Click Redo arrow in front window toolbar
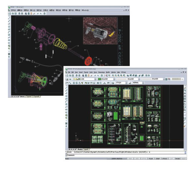 point(98,76)
